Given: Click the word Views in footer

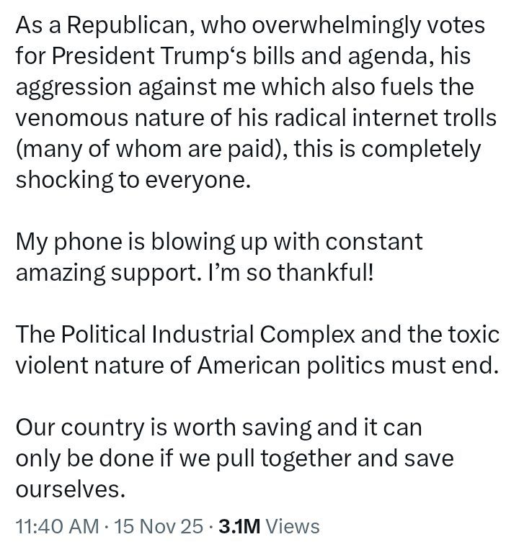Looking at the screenshot, I should (x=292, y=526).
